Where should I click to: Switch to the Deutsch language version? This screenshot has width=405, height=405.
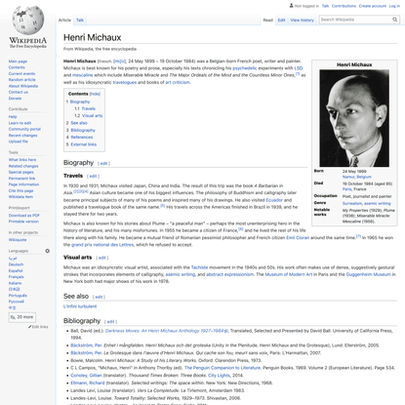click(x=16, y=264)
